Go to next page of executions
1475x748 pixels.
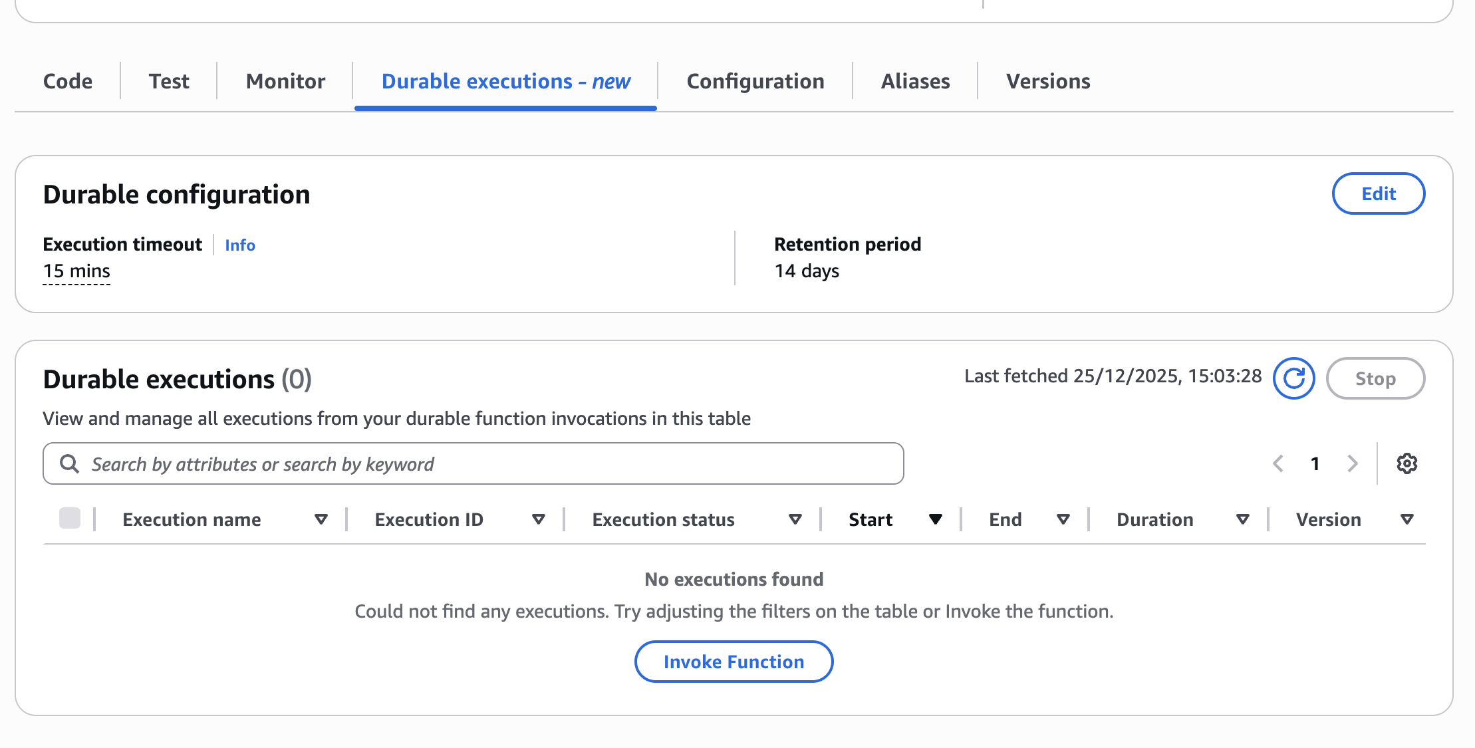click(x=1351, y=463)
